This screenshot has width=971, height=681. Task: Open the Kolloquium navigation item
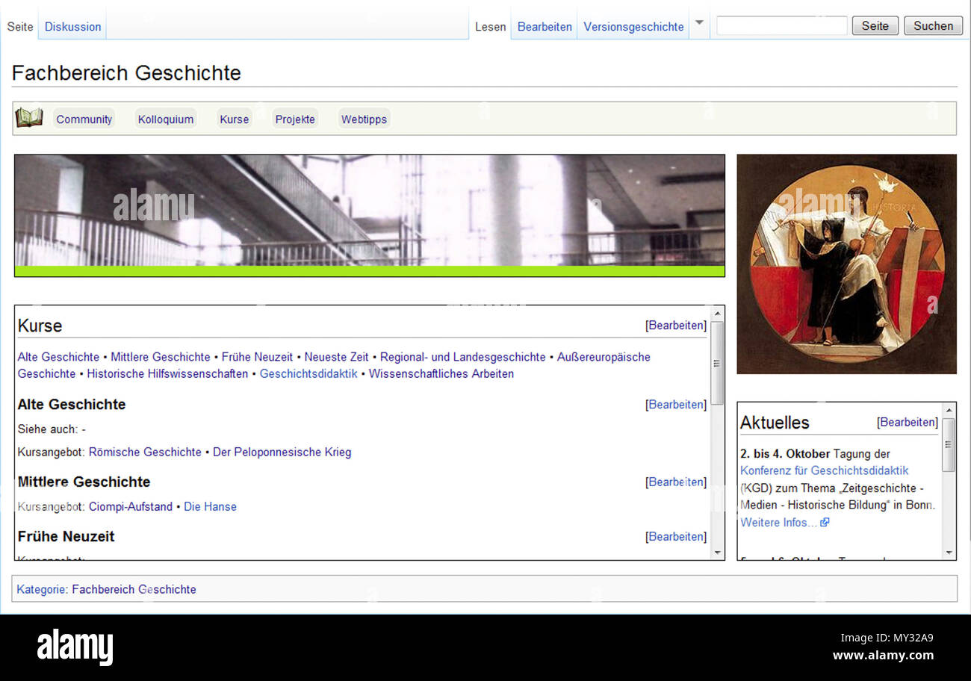(x=166, y=119)
